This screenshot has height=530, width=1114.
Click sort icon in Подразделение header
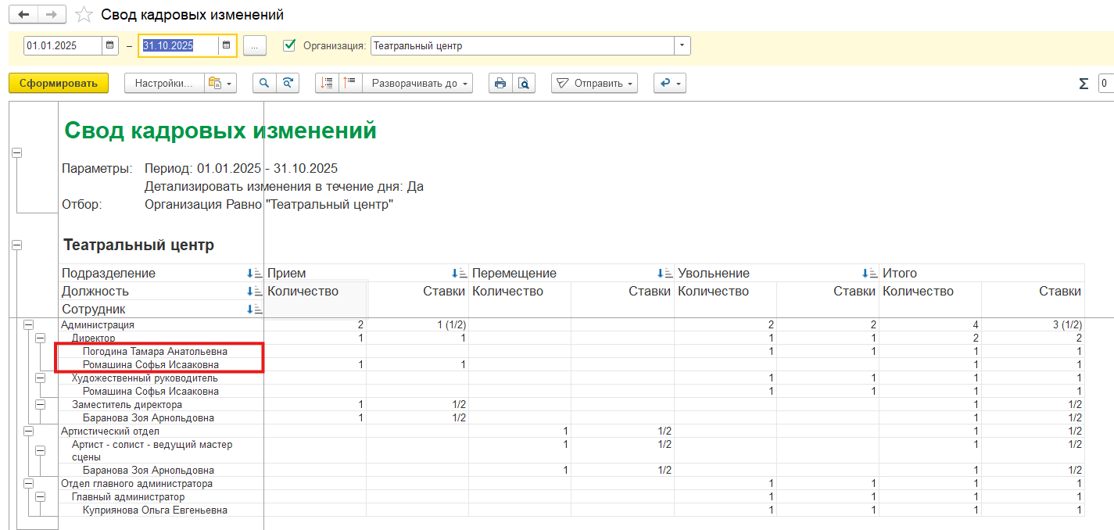pyautogui.click(x=254, y=273)
